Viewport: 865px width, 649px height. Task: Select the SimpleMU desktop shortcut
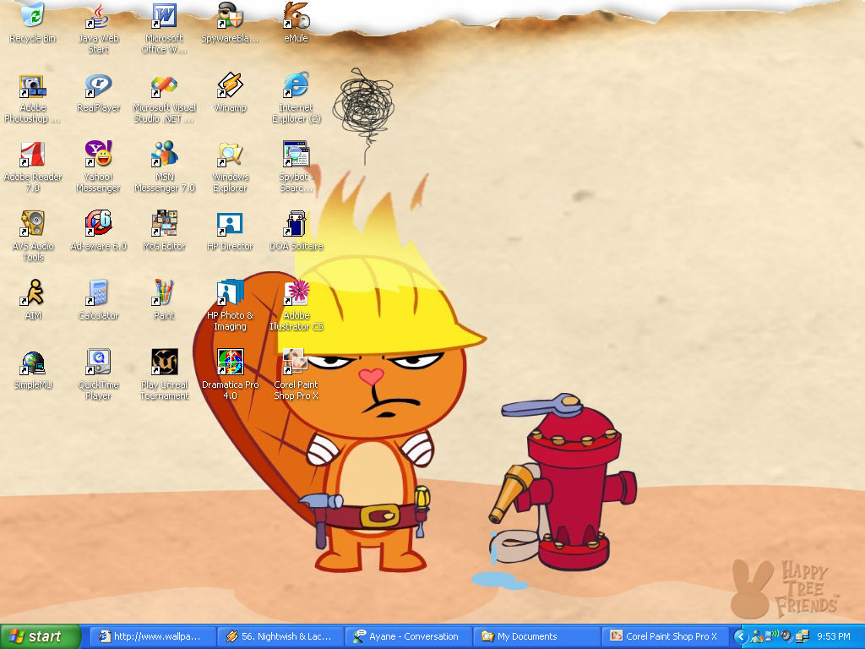33,370
